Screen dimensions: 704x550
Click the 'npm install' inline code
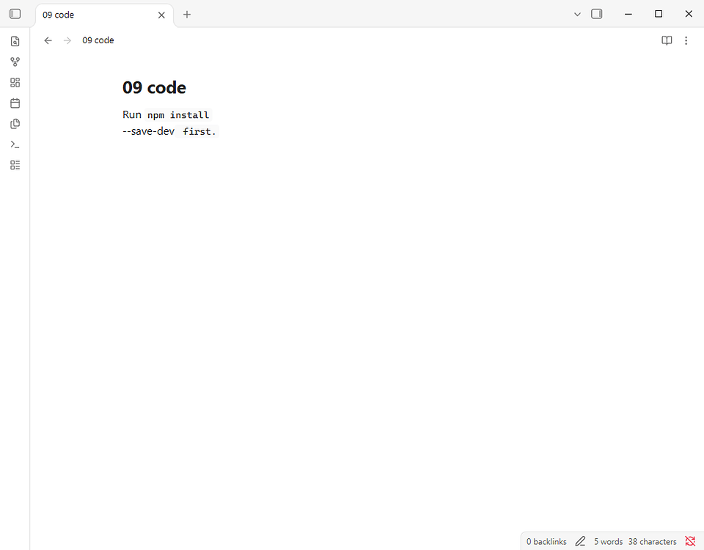pos(178,115)
